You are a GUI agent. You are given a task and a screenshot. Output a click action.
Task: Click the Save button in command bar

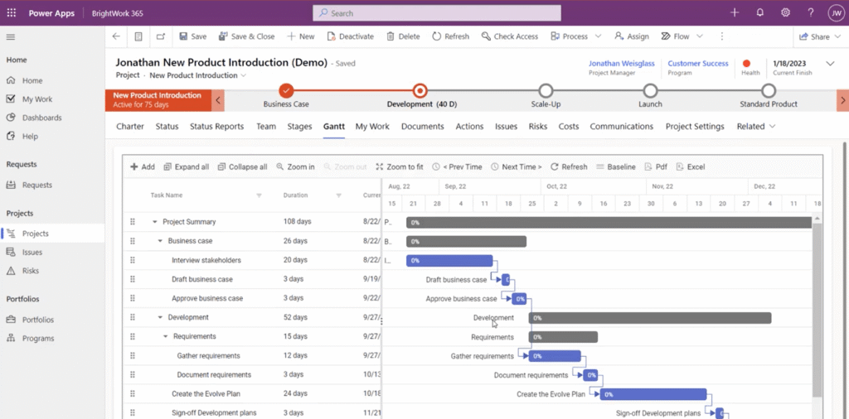tap(191, 36)
